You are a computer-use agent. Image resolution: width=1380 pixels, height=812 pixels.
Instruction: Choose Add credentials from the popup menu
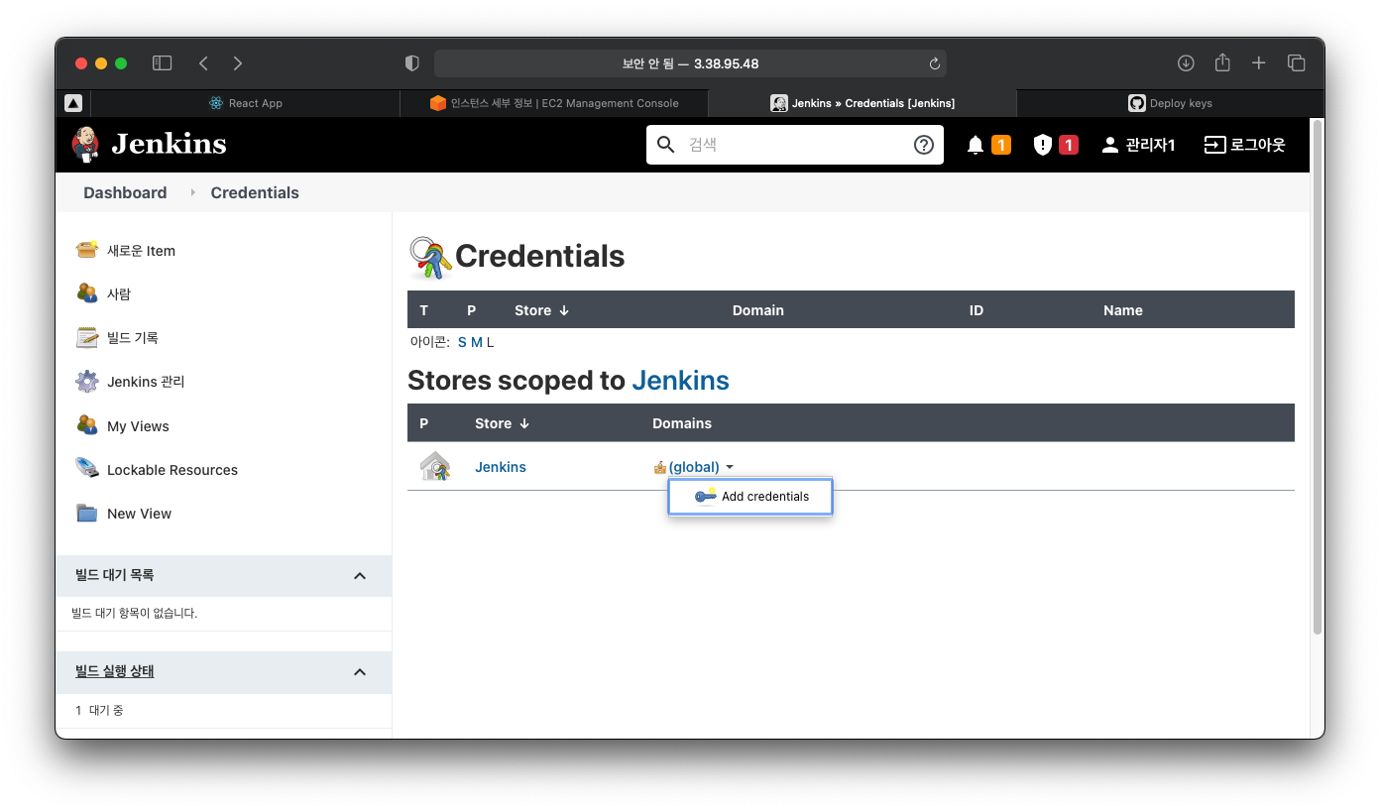pyautogui.click(x=750, y=497)
